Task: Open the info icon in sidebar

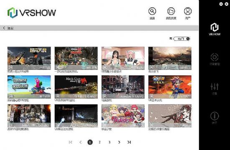Action: 215,116
